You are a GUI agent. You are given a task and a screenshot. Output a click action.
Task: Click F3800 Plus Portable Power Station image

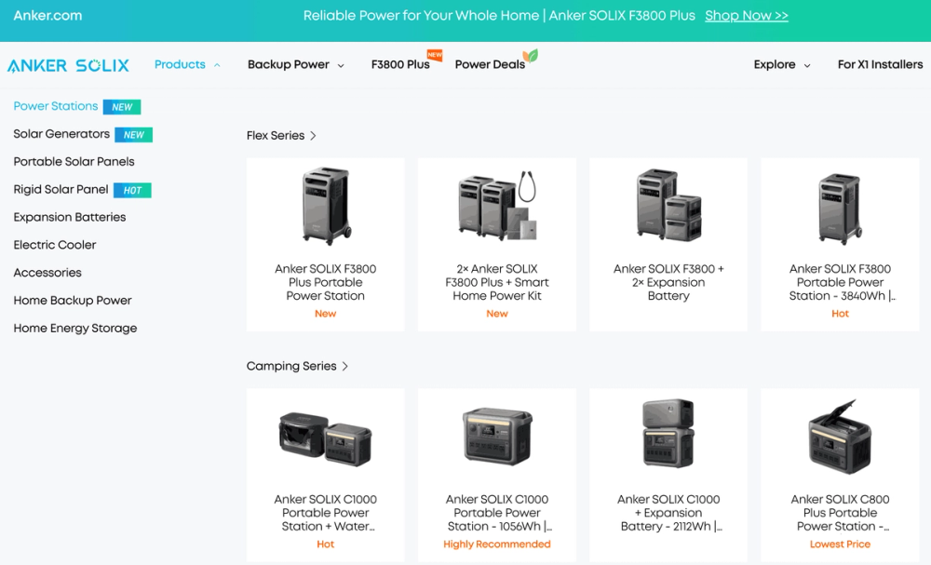click(x=325, y=206)
